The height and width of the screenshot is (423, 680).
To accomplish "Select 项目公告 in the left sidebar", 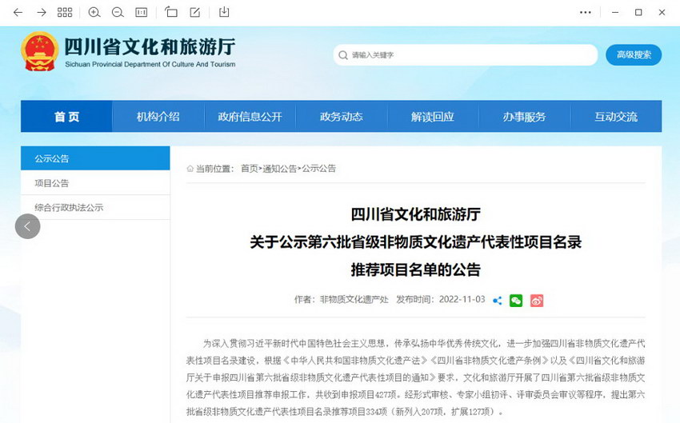I will coord(52,183).
